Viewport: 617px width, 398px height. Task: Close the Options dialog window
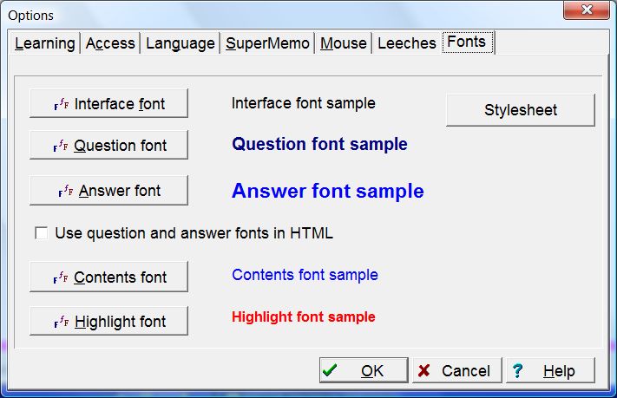point(587,12)
